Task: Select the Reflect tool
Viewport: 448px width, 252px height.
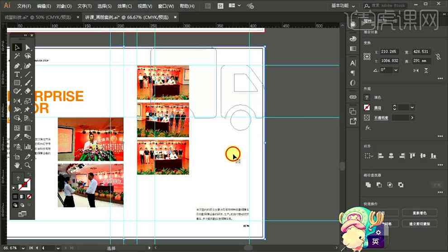Action: tap(17, 101)
